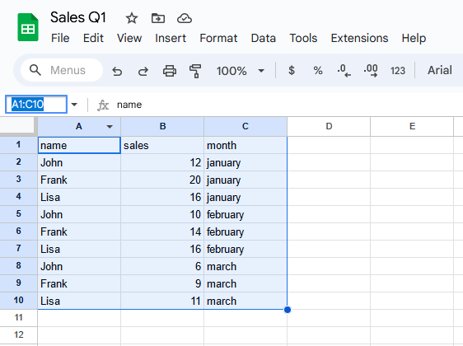The image size is (463, 346).
Task: Click the Menus search field
Action: [x=62, y=70]
